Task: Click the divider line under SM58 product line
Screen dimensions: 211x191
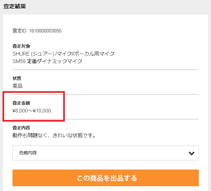Action: (x=105, y=70)
